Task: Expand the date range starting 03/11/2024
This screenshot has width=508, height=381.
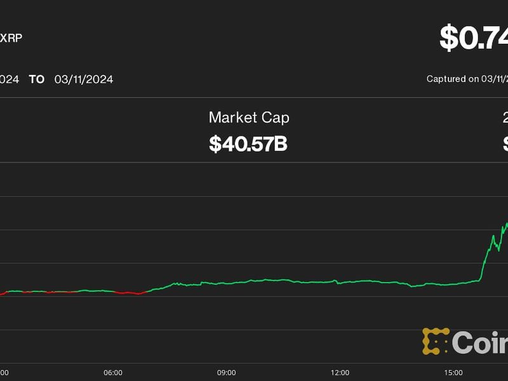Action: [x=10, y=79]
